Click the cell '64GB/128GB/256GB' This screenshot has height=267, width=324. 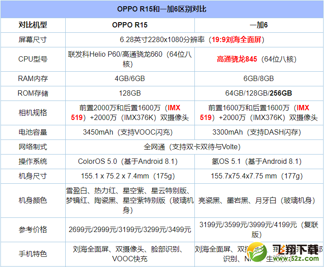pyautogui.click(x=259, y=93)
